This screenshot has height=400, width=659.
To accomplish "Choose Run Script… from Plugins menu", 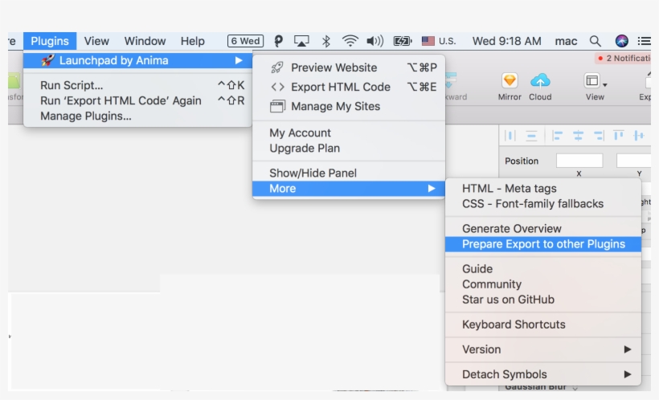I will tap(137, 85).
